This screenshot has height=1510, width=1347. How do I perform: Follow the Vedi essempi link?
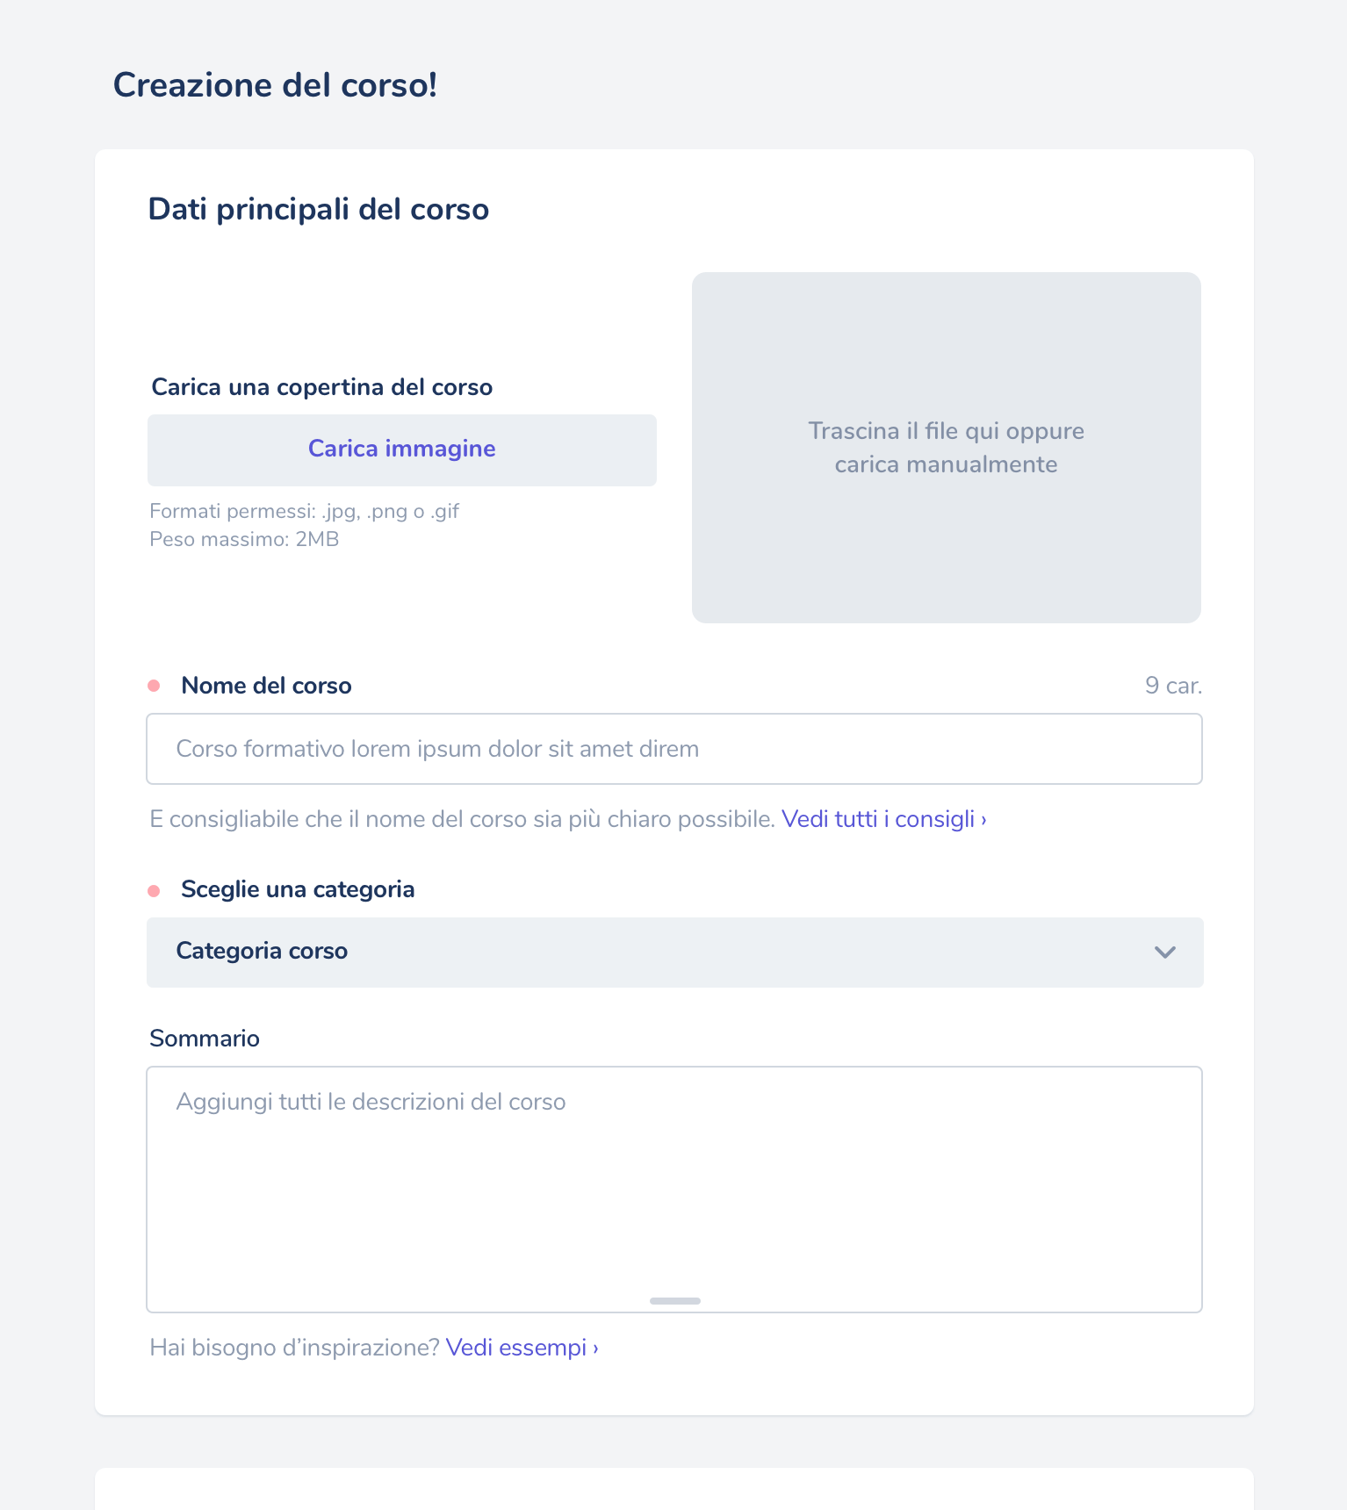[x=522, y=1348]
